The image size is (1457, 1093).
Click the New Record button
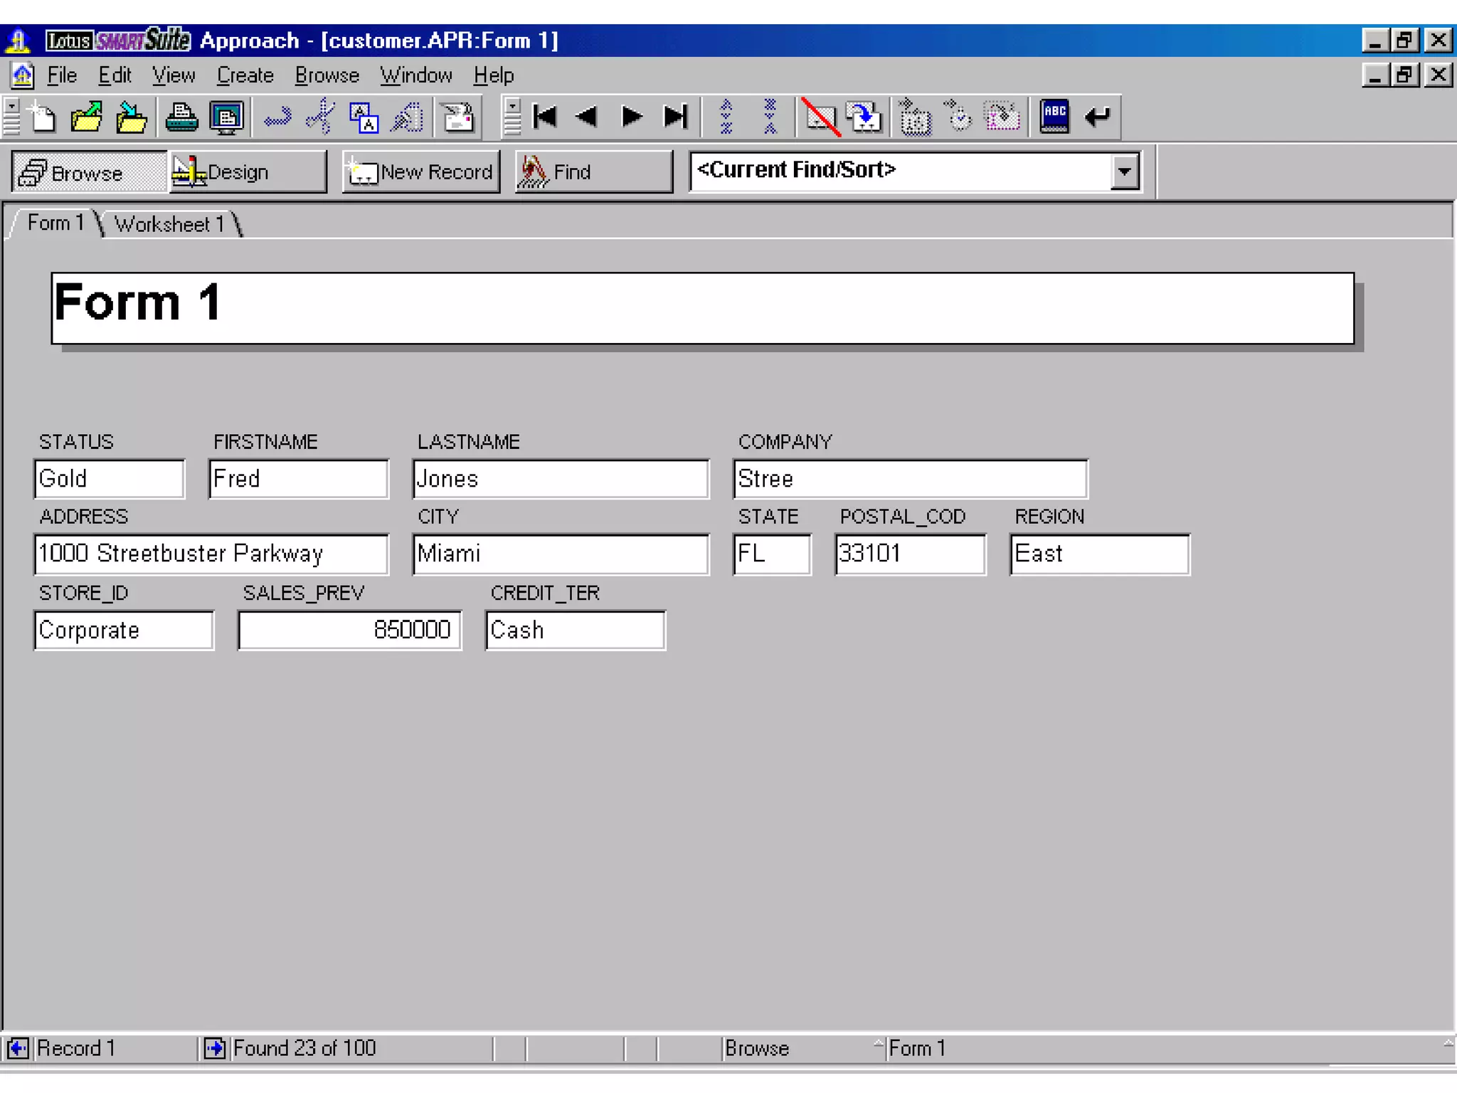[421, 172]
